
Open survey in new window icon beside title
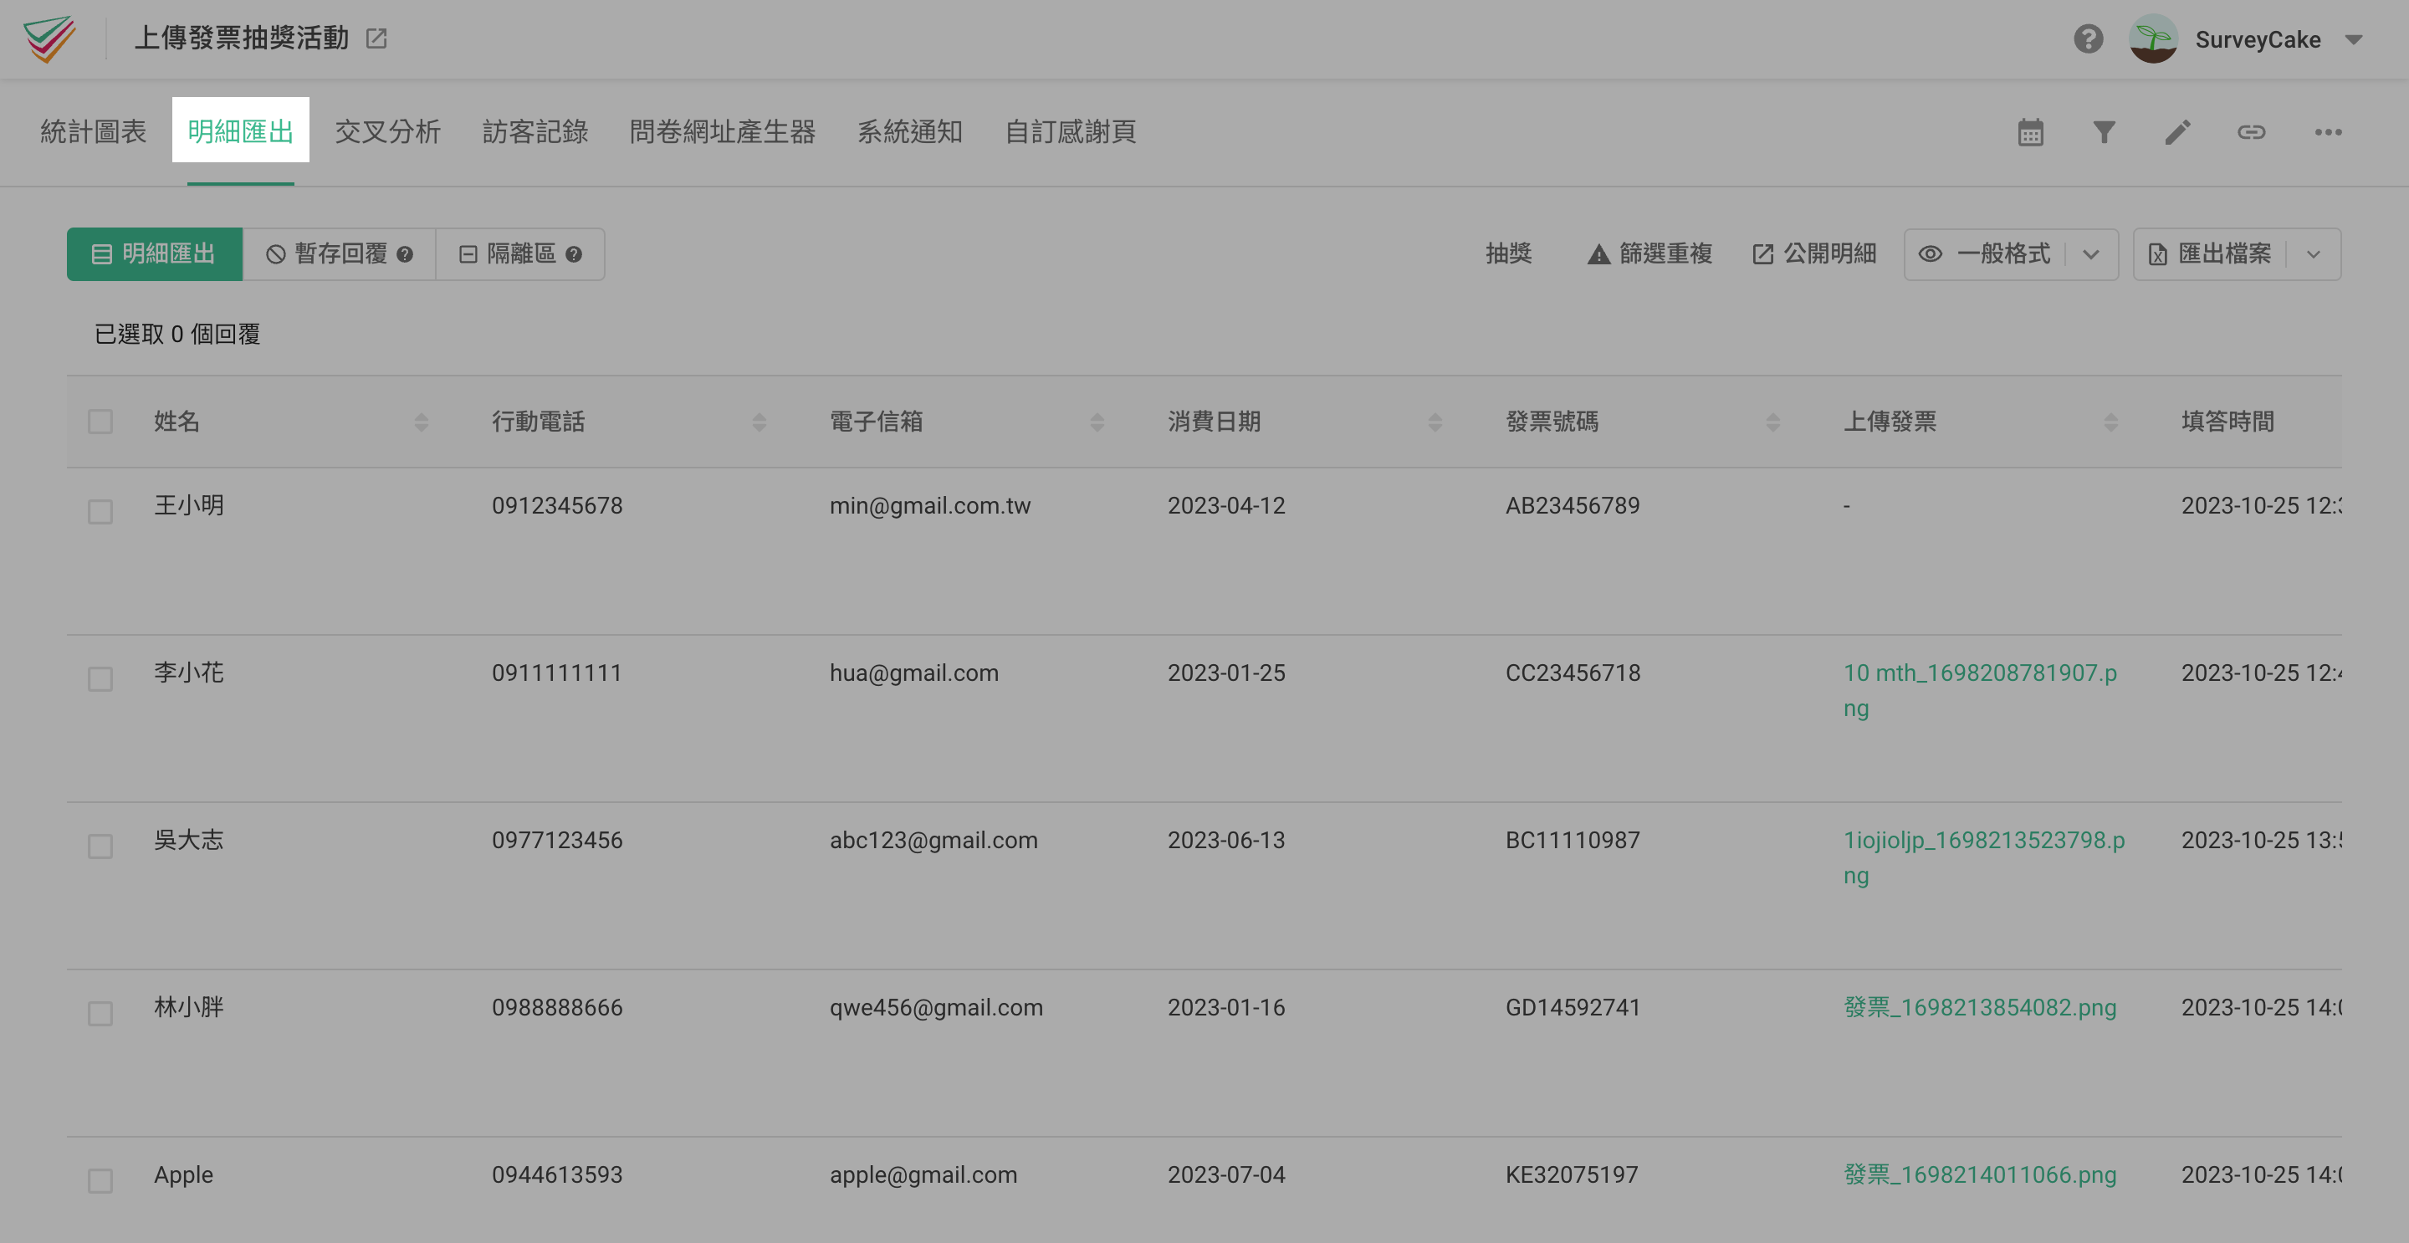[x=376, y=38]
